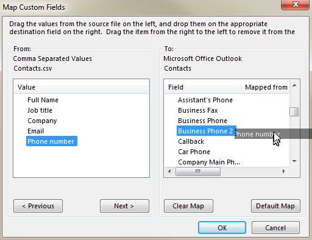Select the Phone number source value
The height and width of the screenshot is (240, 312).
pos(52,141)
